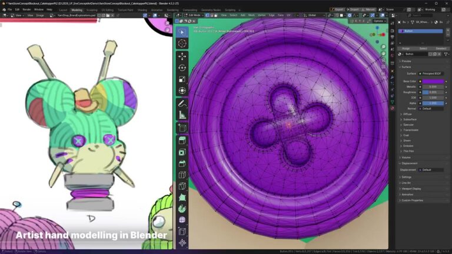Image resolution: width=452 pixels, height=254 pixels.
Task: Expand the Custom Properties panel
Action: [412, 200]
